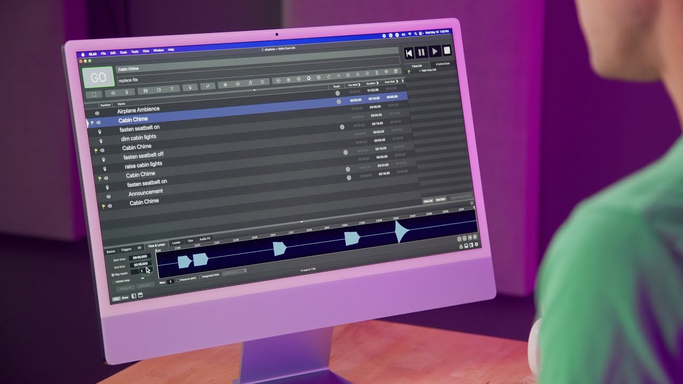Expand the Post-Wait column header arrow
This screenshot has height=384, width=683.
click(396, 82)
